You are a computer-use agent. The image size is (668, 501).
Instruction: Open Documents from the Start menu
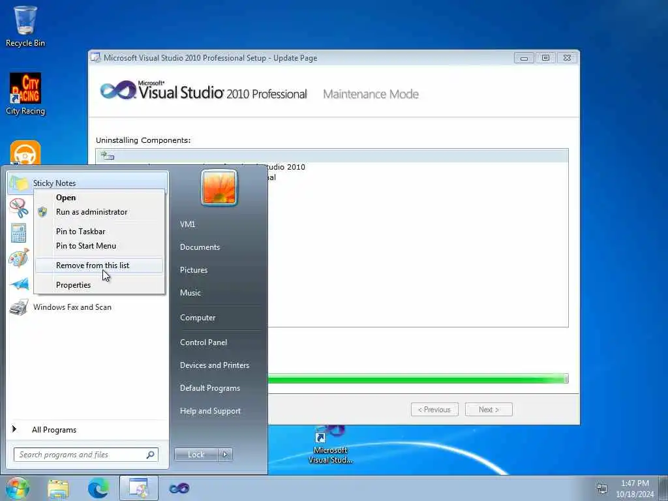coord(200,247)
